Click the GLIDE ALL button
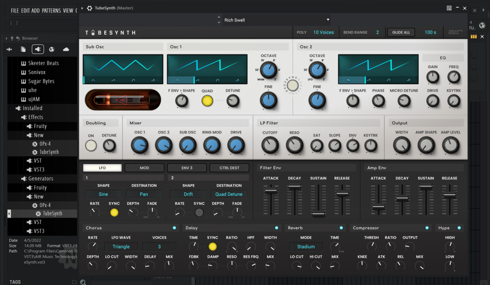490x285 pixels. (x=401, y=33)
